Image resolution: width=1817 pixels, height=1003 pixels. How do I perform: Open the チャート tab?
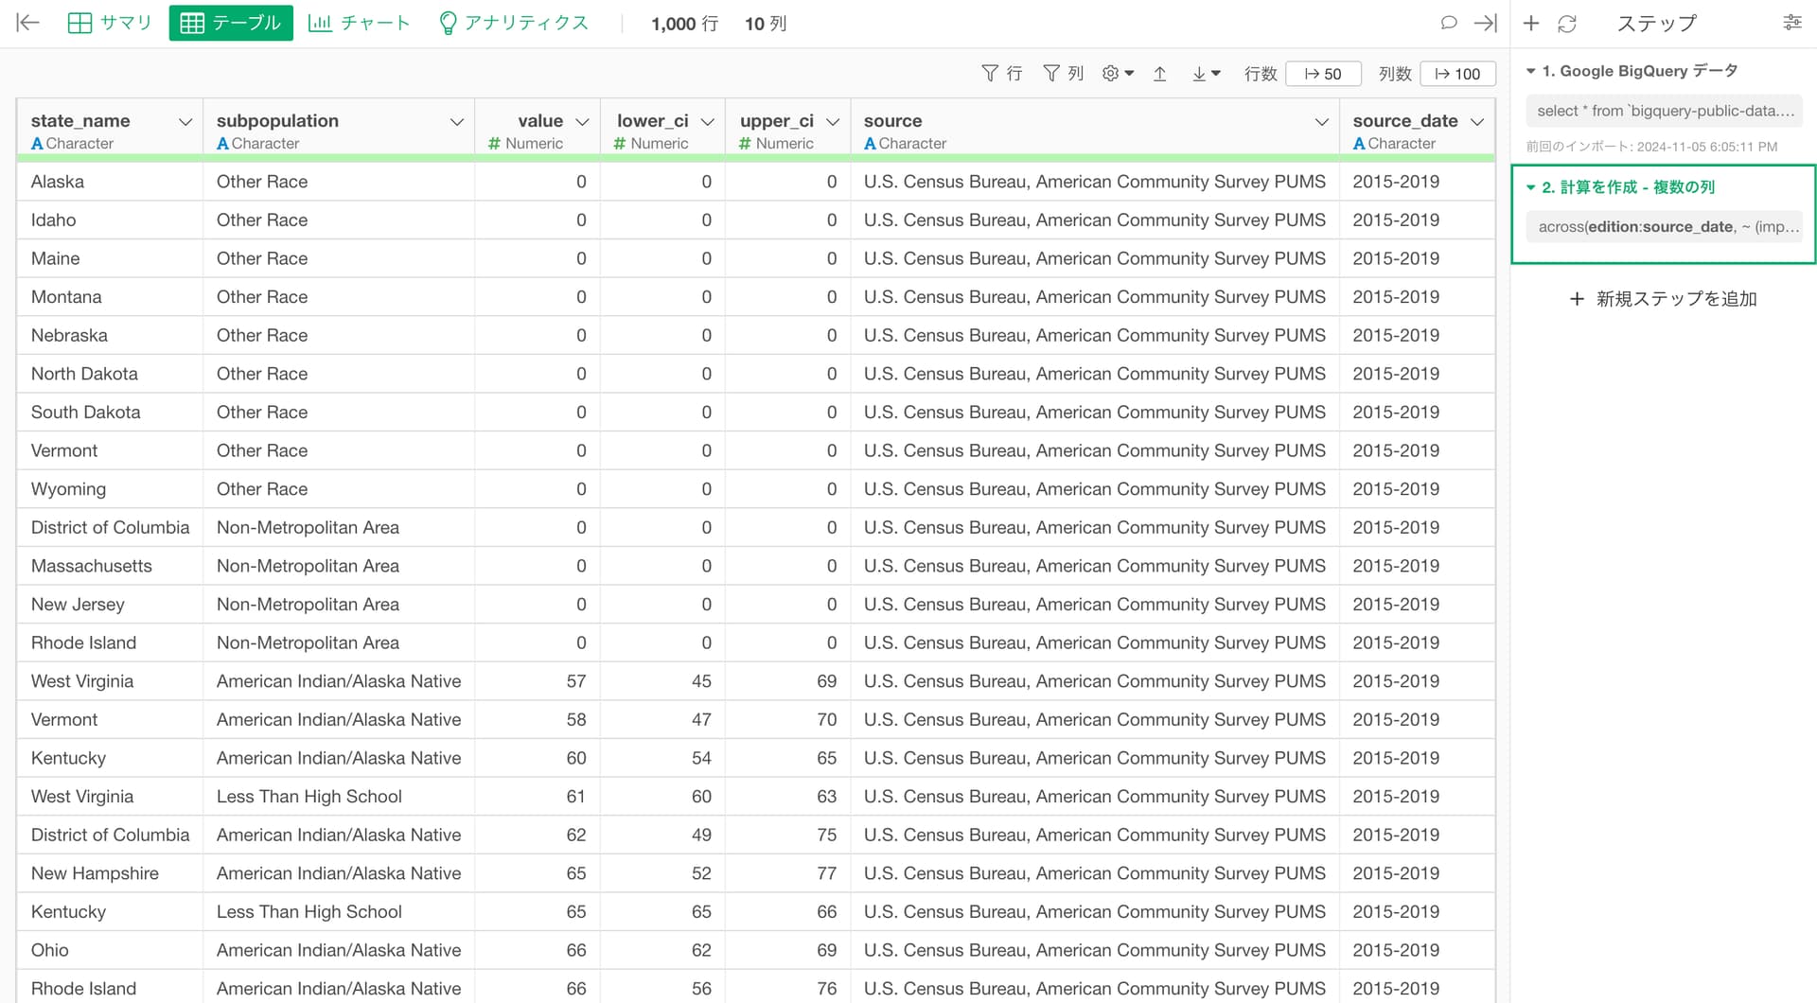[360, 23]
